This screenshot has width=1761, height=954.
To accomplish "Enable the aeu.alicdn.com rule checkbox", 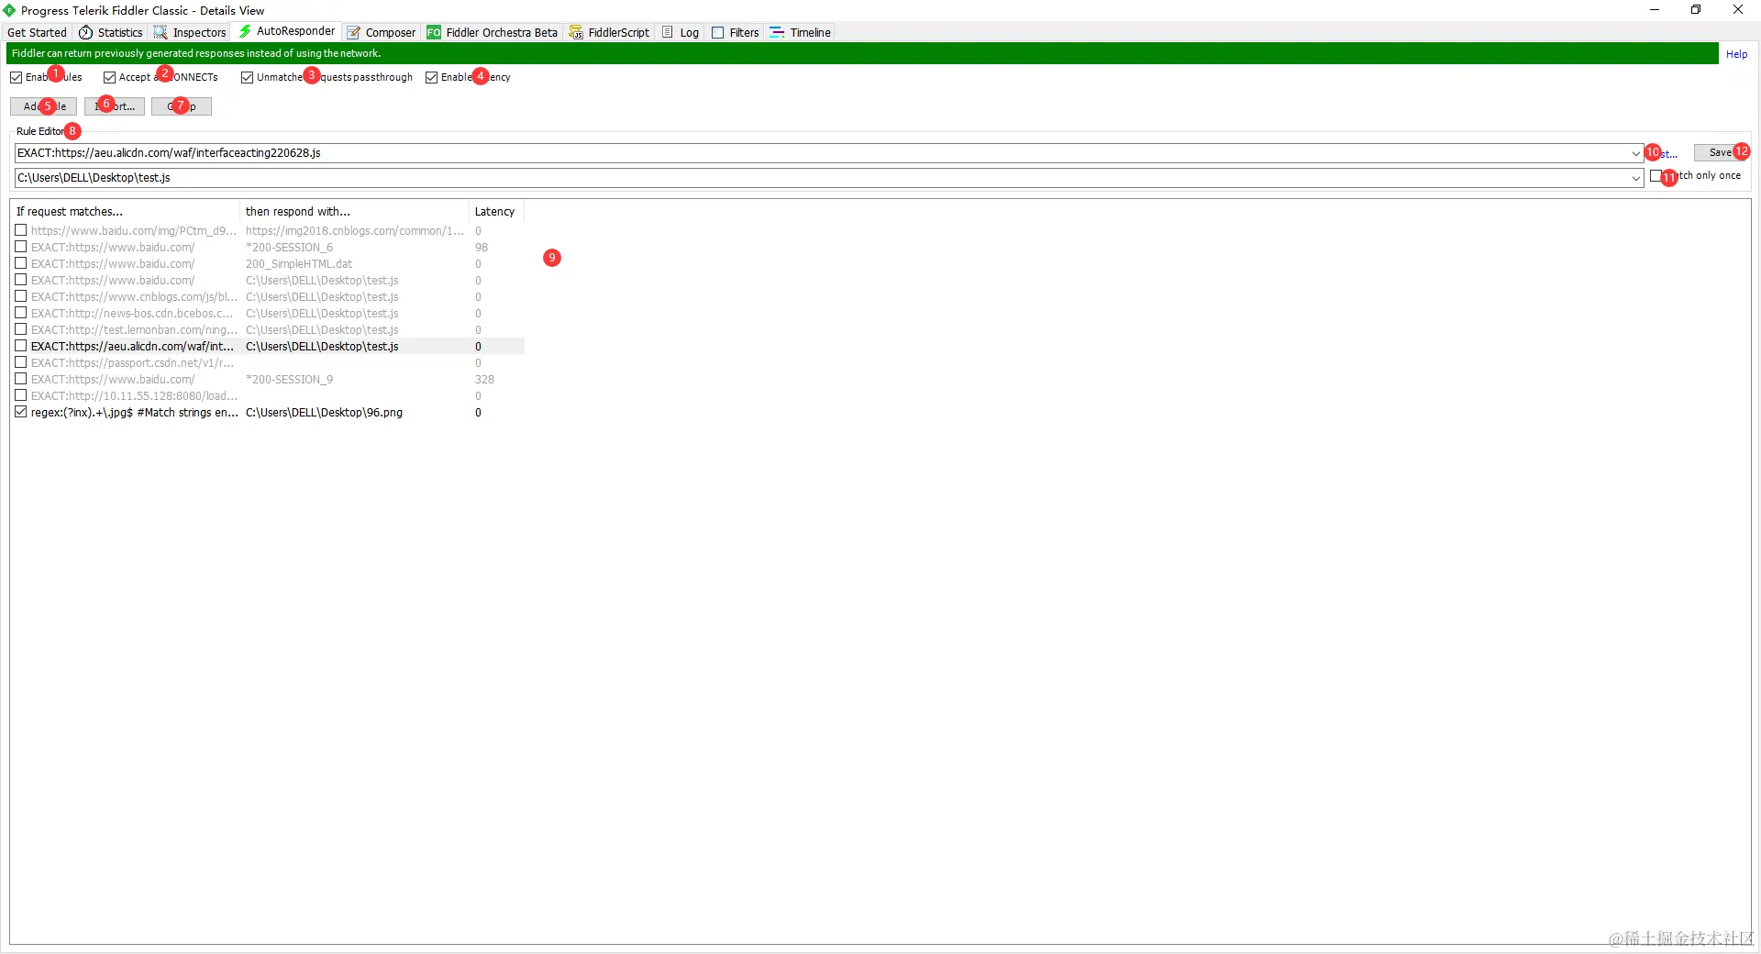I will pos(21,347).
